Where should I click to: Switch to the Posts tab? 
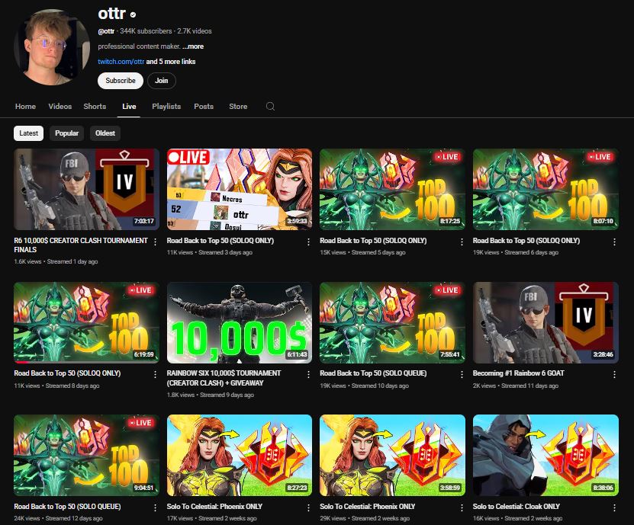(x=204, y=106)
